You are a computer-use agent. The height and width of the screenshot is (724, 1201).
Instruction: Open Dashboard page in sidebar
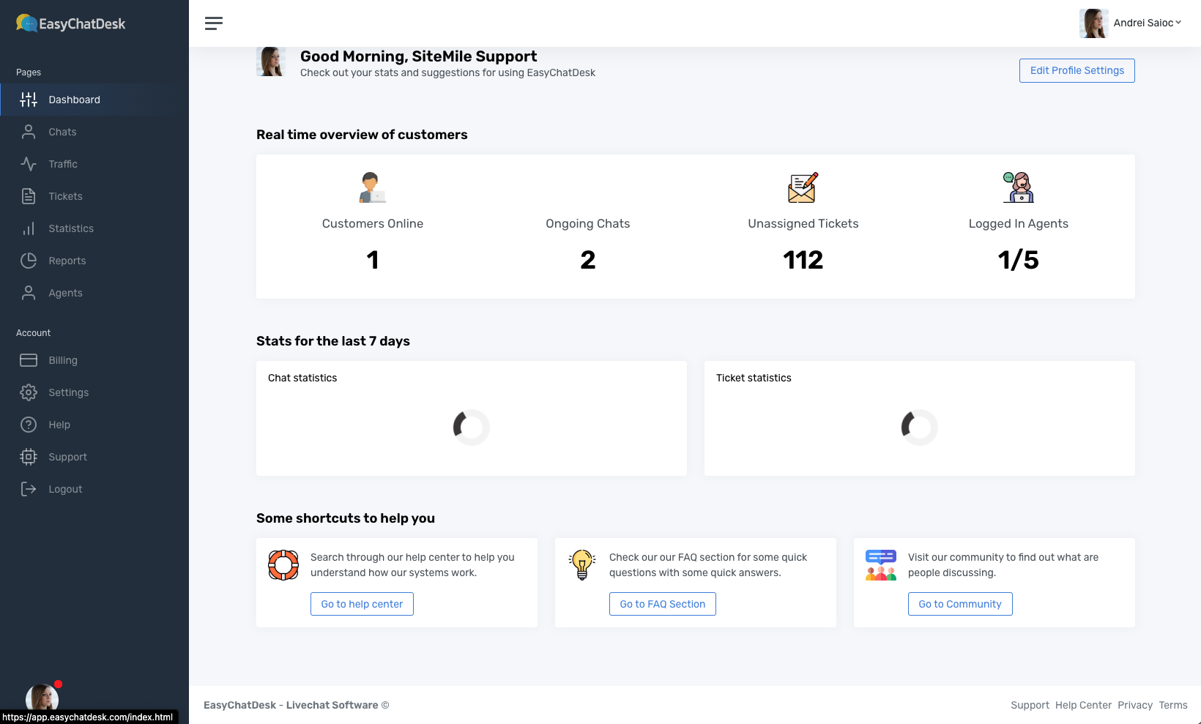[94, 100]
